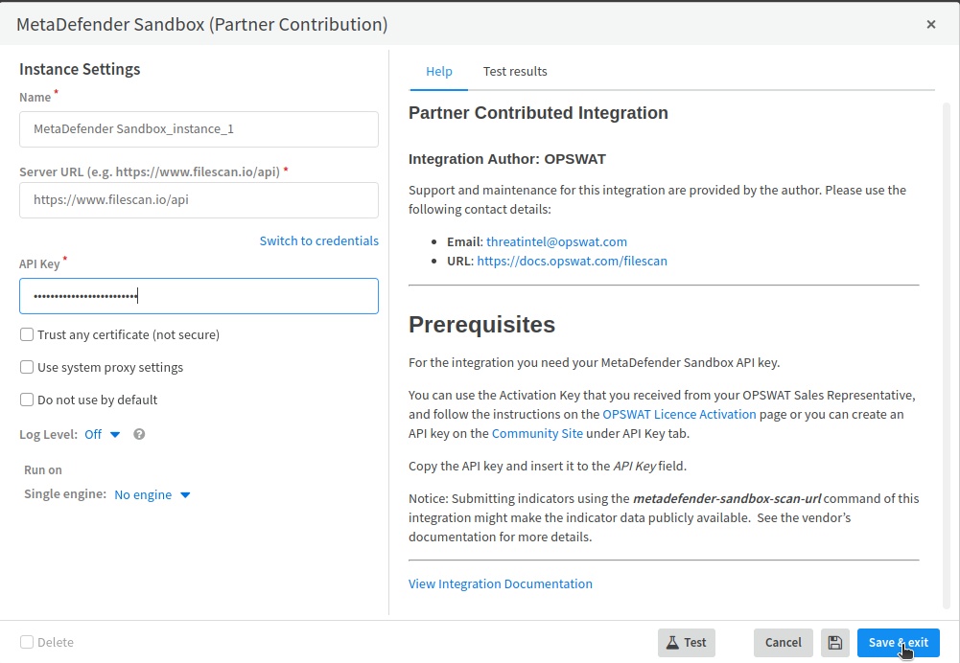
Task: Enable Trust any certificate checkbox
Action: click(27, 334)
